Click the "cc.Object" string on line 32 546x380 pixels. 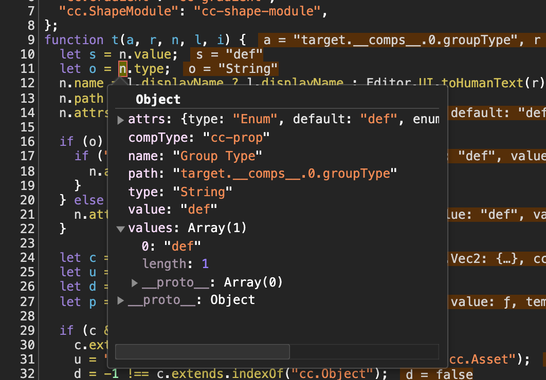pos(335,374)
